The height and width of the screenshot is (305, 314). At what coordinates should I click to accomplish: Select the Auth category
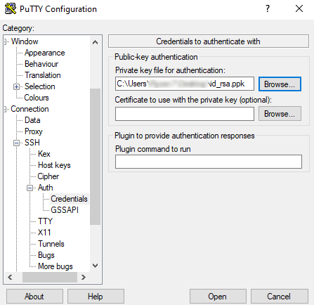(x=46, y=188)
